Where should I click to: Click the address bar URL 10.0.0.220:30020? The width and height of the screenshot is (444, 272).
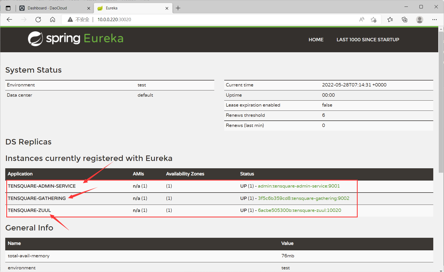point(114,20)
